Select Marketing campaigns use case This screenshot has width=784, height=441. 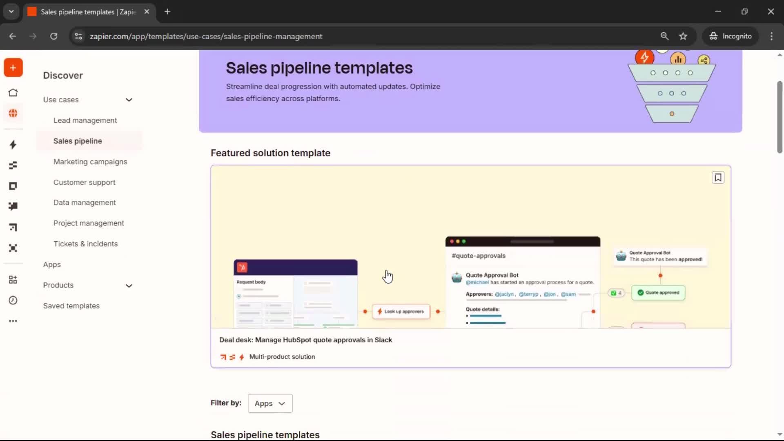click(x=90, y=162)
